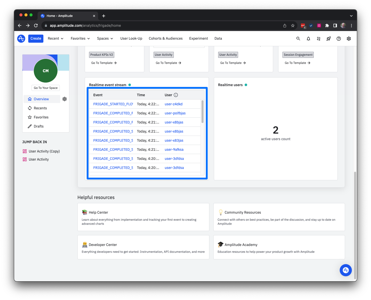371x300 pixels.
Task: Open user-z4dkd profile link
Action: pos(174,104)
